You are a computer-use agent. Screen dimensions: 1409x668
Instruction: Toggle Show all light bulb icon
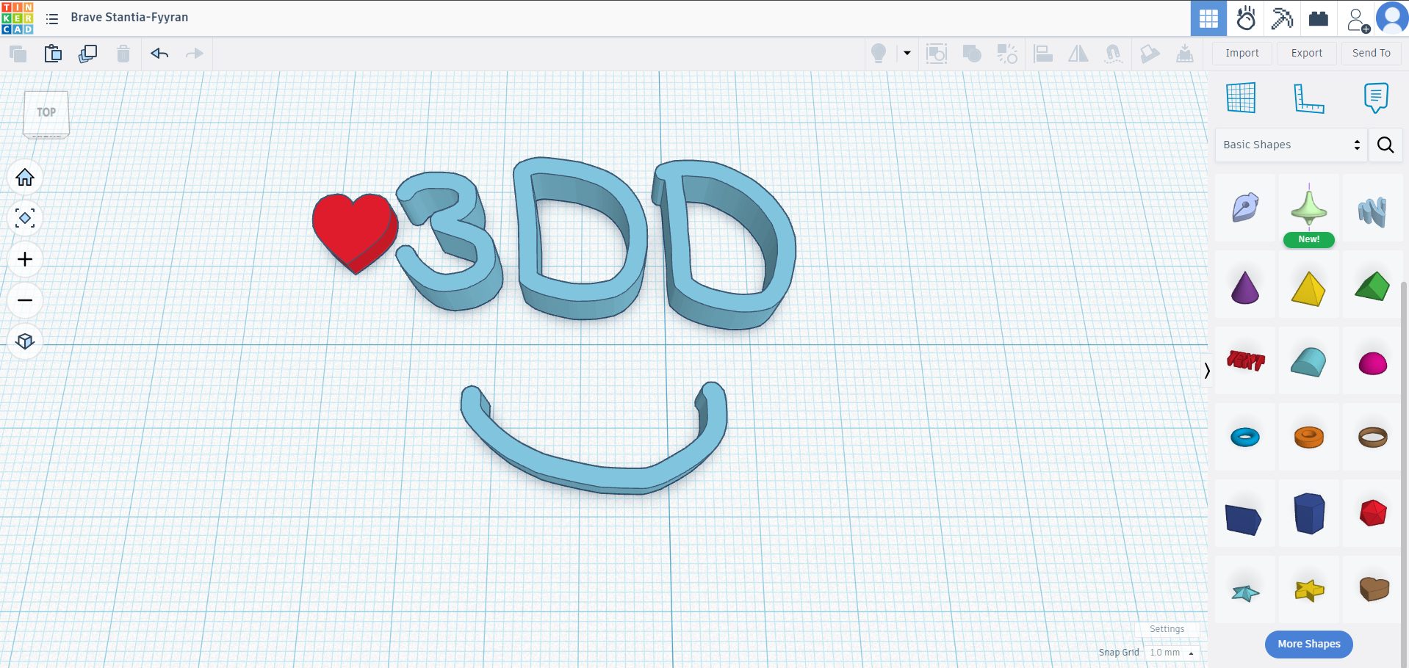pyautogui.click(x=878, y=54)
